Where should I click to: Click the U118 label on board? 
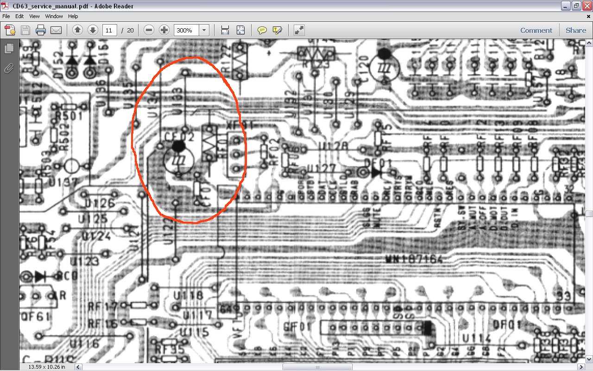188,295
